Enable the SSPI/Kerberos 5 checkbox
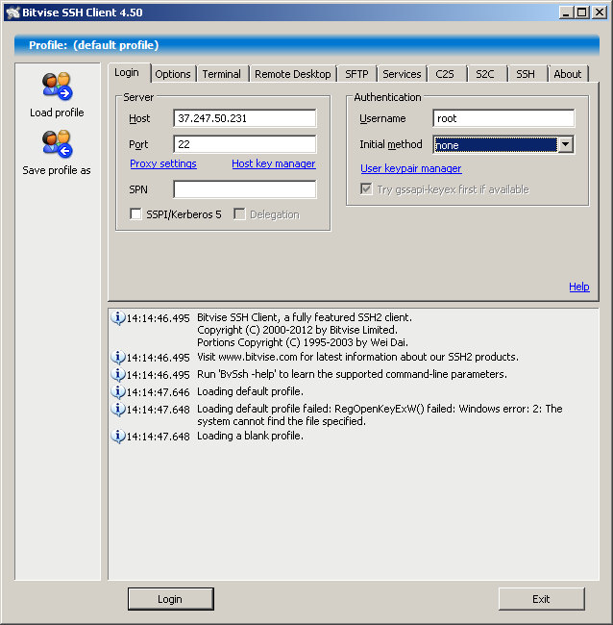 pyautogui.click(x=135, y=214)
